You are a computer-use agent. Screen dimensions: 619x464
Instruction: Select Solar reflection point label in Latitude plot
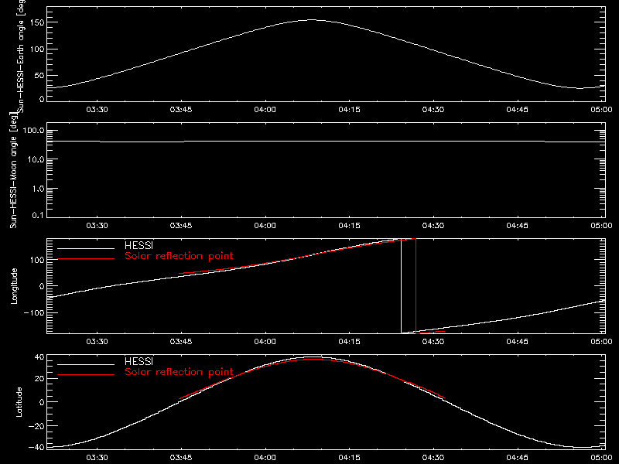click(179, 372)
